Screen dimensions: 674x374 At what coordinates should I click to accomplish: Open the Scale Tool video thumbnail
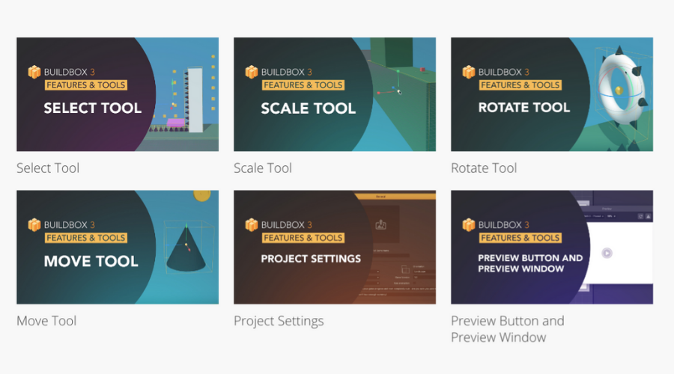coord(335,94)
